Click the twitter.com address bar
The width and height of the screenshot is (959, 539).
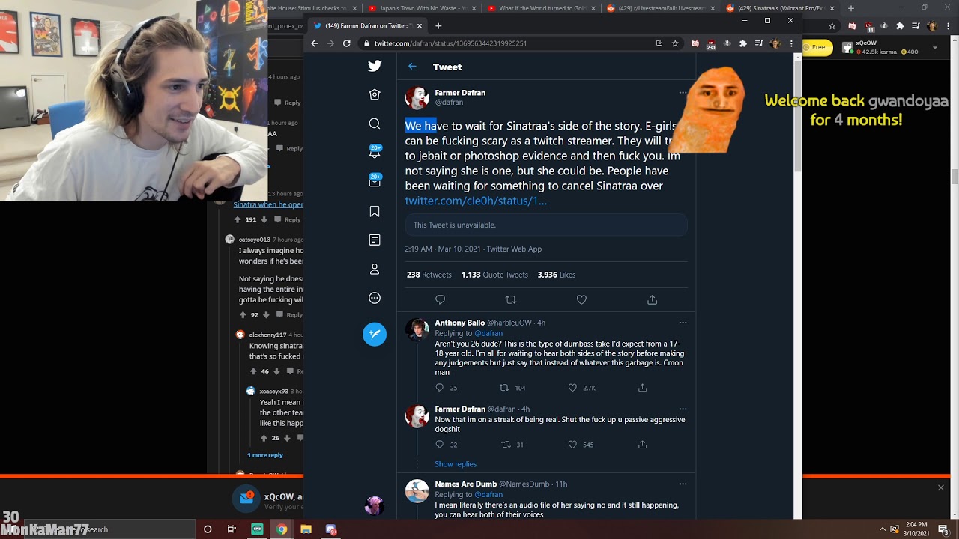(506, 43)
